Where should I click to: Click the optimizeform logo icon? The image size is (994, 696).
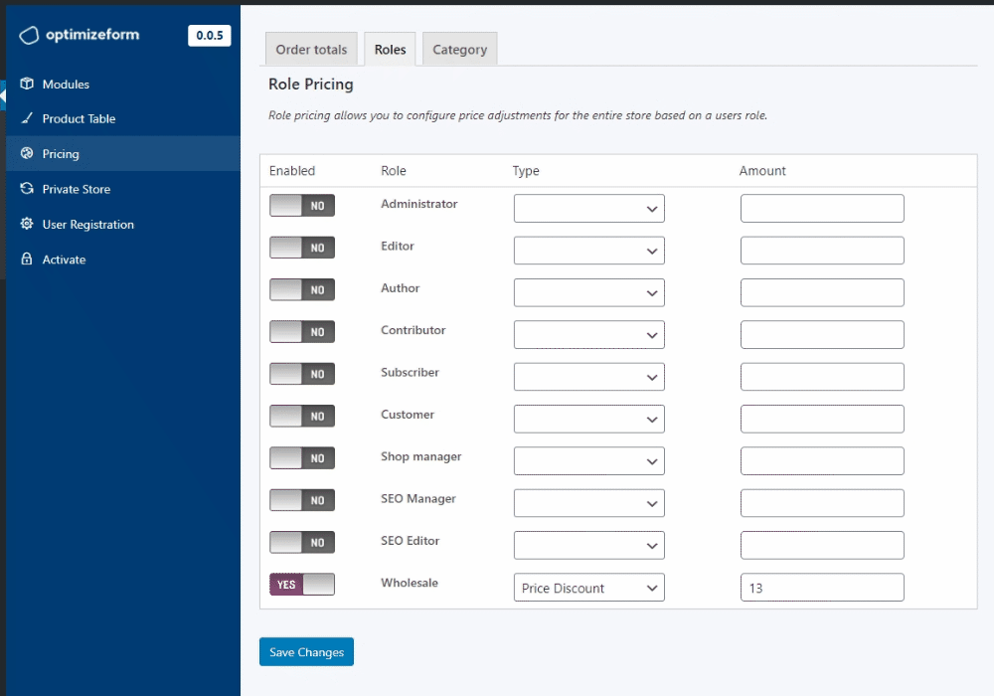[x=29, y=36]
